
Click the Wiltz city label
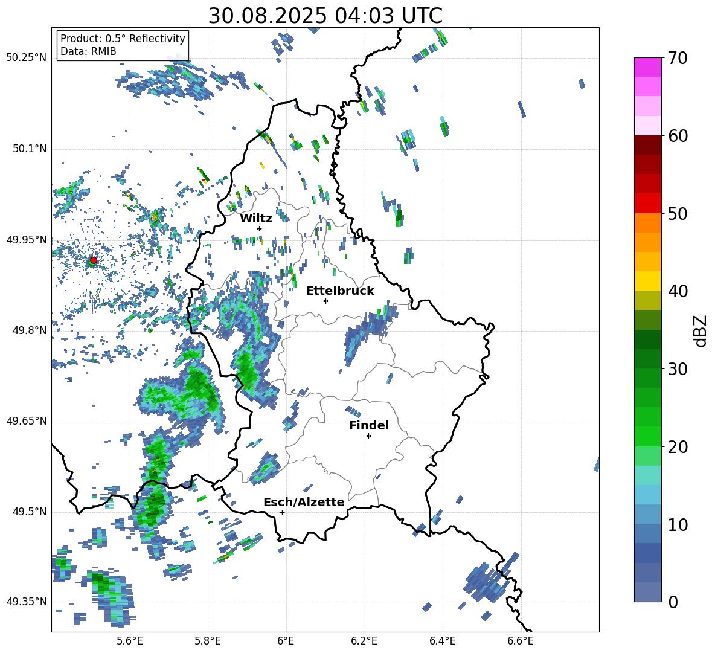click(x=256, y=219)
